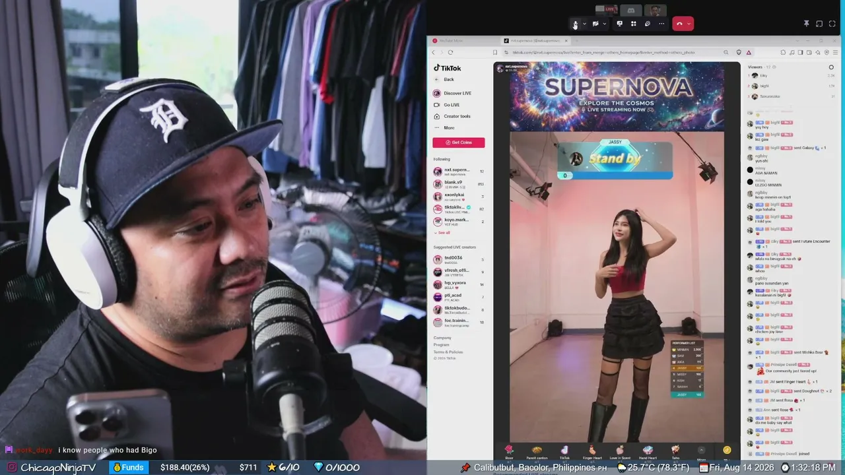Mute the microphone in the call toolbar

click(x=575, y=24)
